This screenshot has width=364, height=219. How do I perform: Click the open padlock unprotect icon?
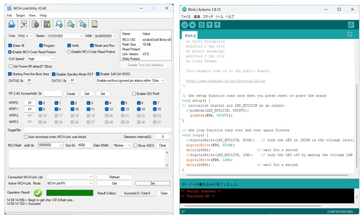(x=83, y=24)
